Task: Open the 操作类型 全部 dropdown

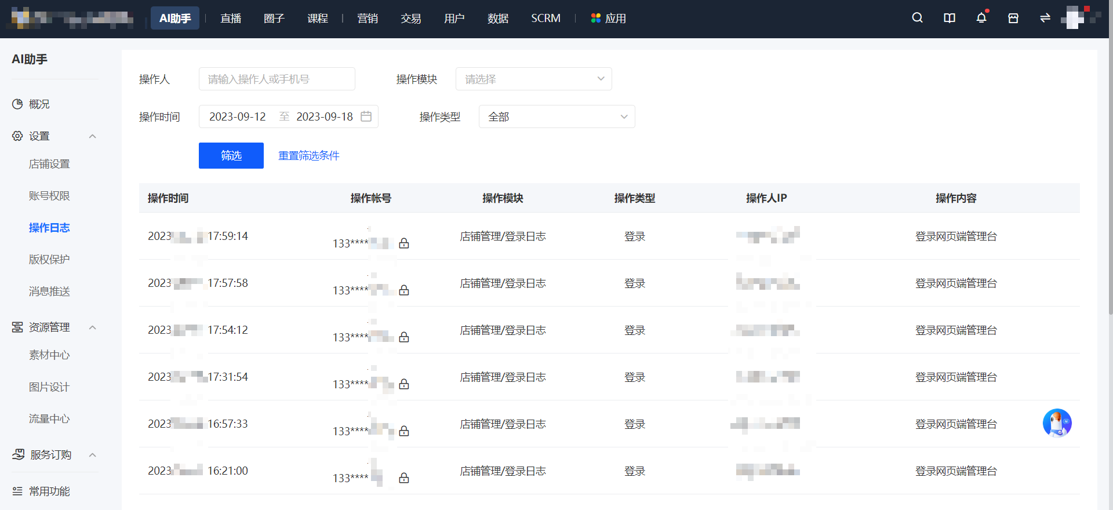Action: point(557,116)
